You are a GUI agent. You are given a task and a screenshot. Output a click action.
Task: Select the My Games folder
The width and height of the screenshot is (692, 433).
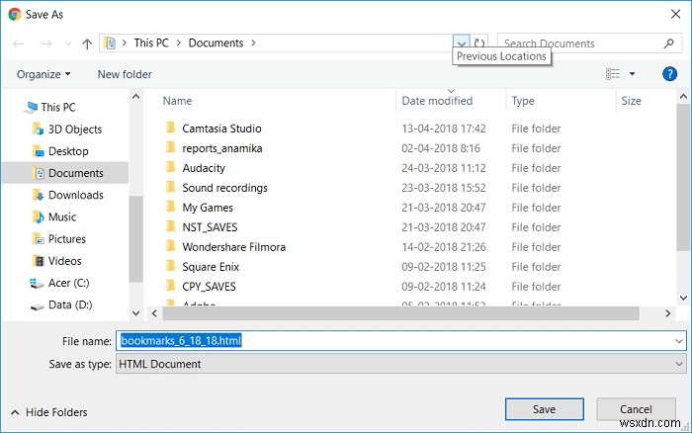208,208
